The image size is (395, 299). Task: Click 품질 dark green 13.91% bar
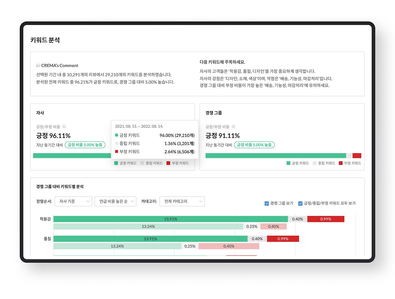(151, 239)
